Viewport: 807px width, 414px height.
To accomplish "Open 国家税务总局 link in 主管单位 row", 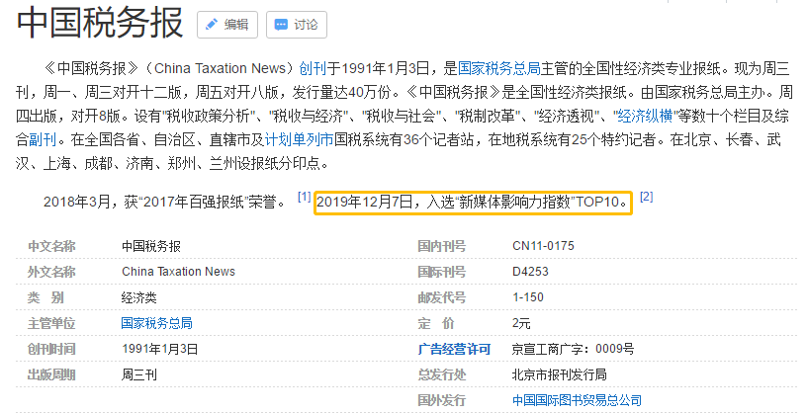I will pyautogui.click(x=156, y=322).
